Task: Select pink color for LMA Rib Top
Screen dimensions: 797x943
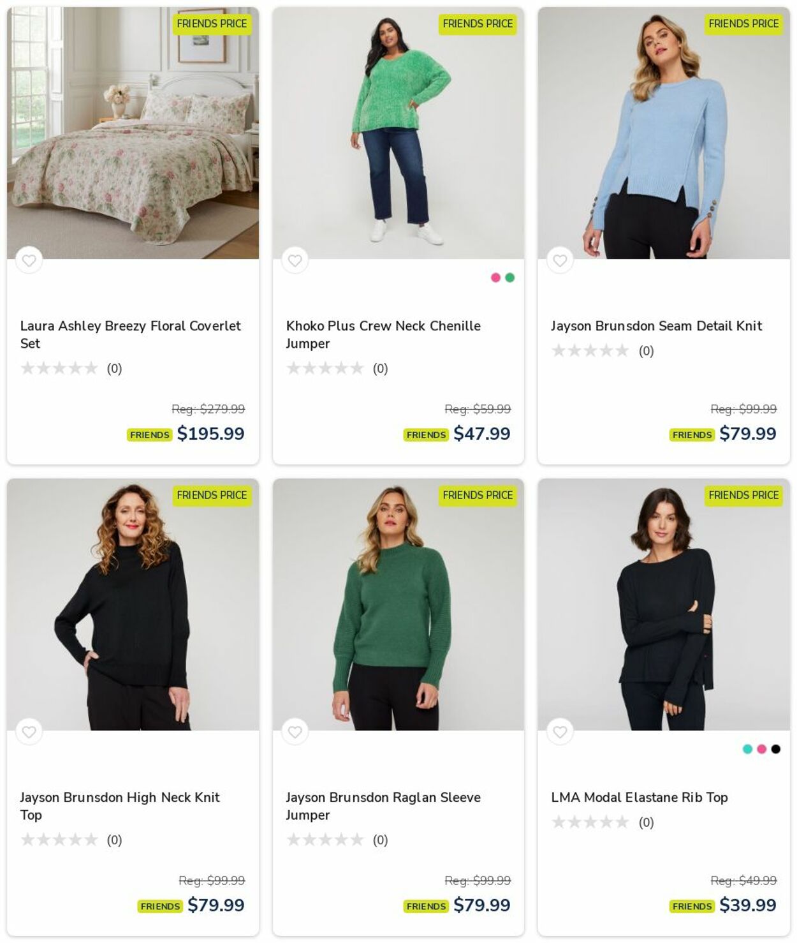Action: tap(761, 749)
